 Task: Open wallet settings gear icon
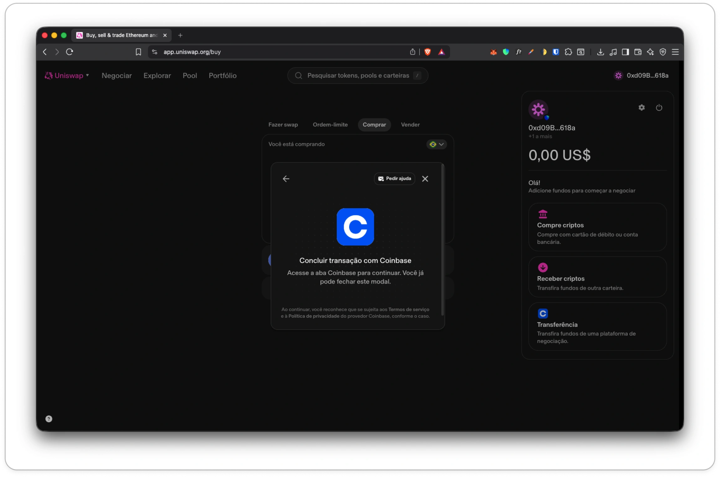642,108
